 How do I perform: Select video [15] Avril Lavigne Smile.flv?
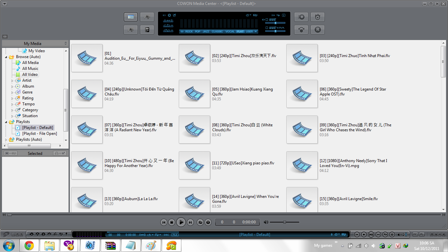tap(302, 200)
